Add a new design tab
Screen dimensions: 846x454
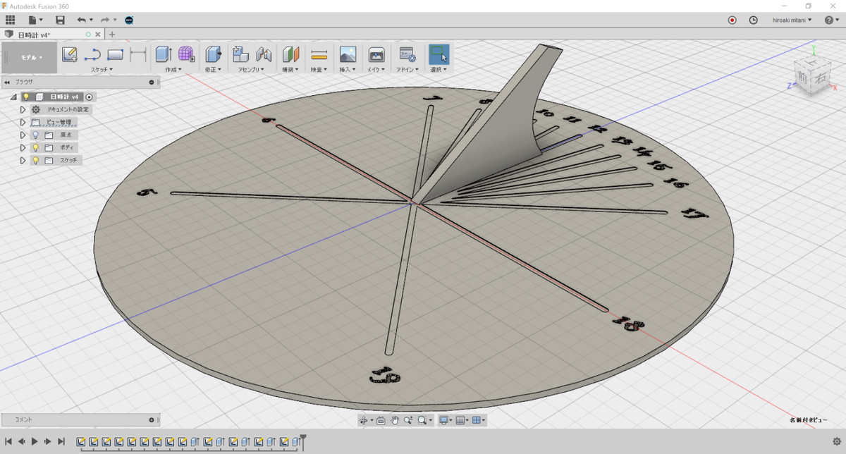coord(111,34)
